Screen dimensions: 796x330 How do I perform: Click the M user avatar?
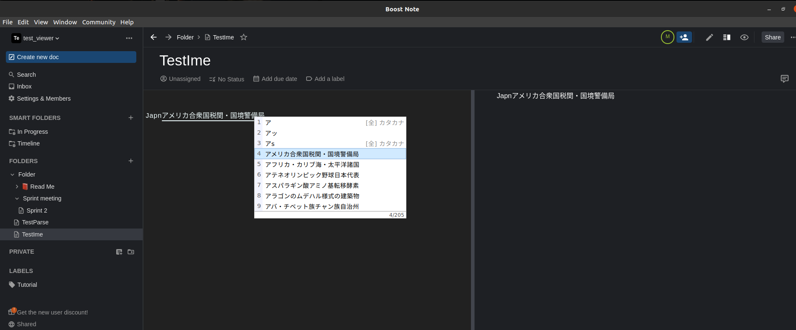pos(667,37)
